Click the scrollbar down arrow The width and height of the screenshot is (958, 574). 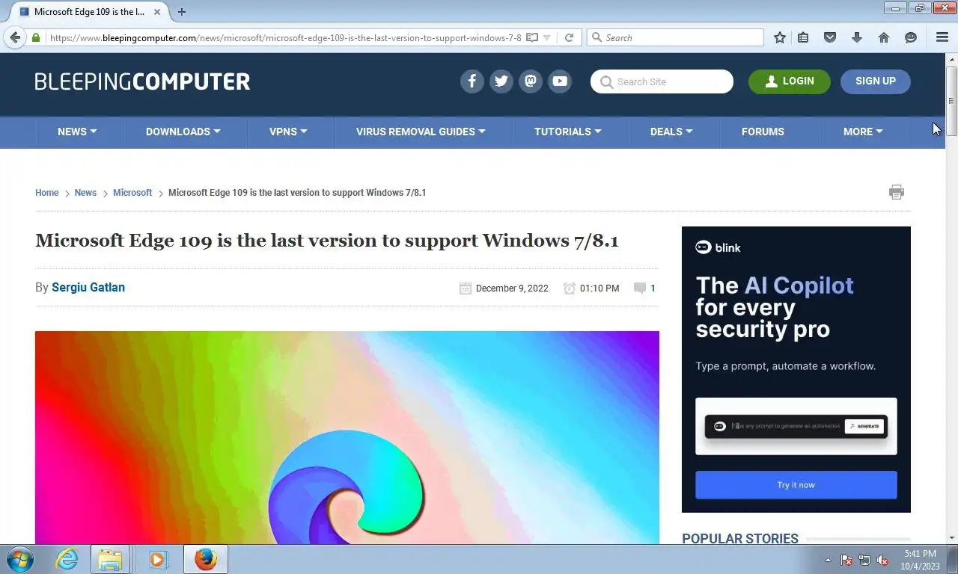click(952, 537)
